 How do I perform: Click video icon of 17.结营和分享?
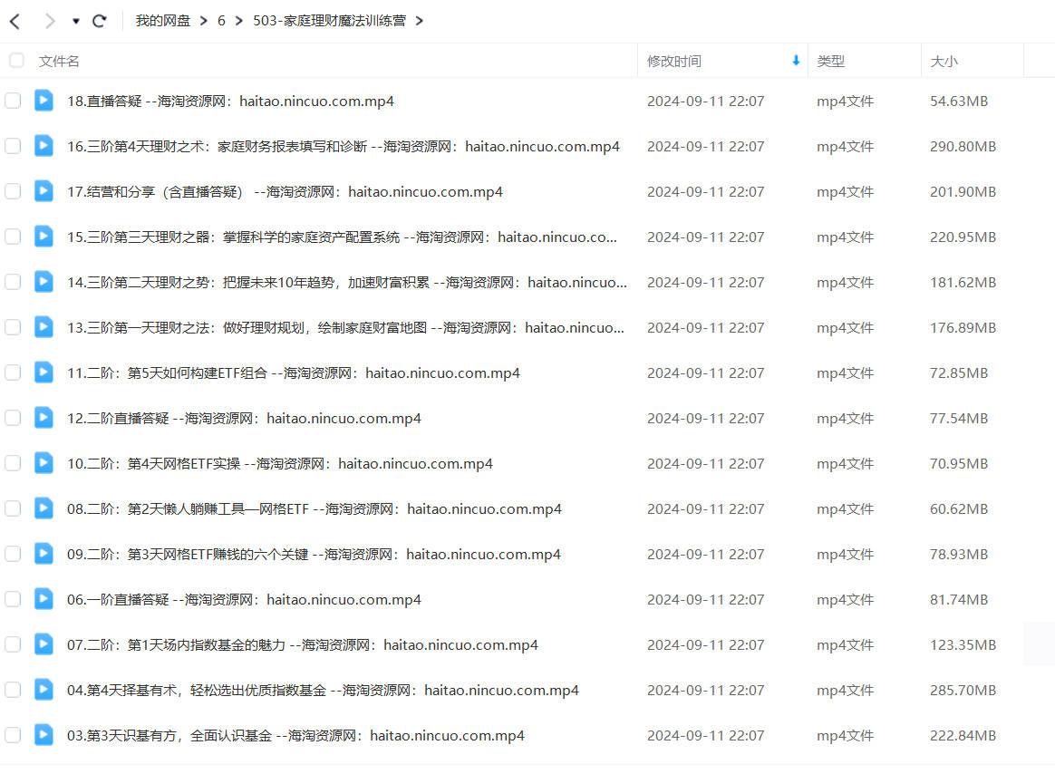(44, 191)
